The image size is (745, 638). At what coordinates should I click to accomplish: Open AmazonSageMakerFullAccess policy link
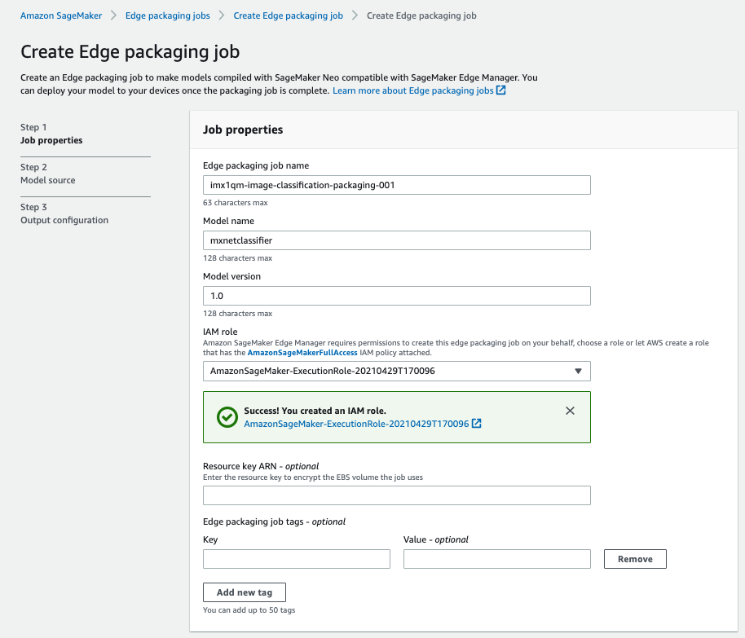pos(302,353)
